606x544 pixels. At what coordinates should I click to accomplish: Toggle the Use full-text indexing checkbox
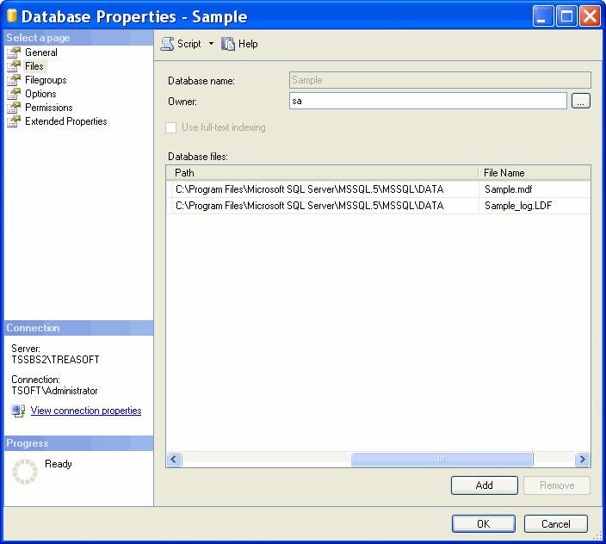coord(171,127)
